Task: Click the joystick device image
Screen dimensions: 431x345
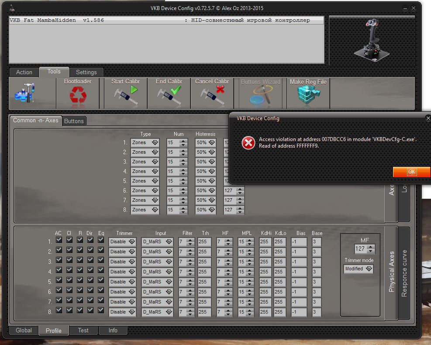Action: (371, 40)
